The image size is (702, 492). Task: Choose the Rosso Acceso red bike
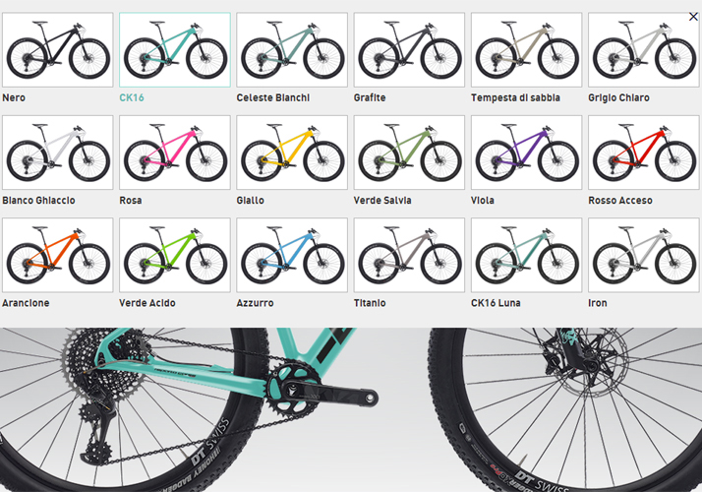tap(644, 153)
